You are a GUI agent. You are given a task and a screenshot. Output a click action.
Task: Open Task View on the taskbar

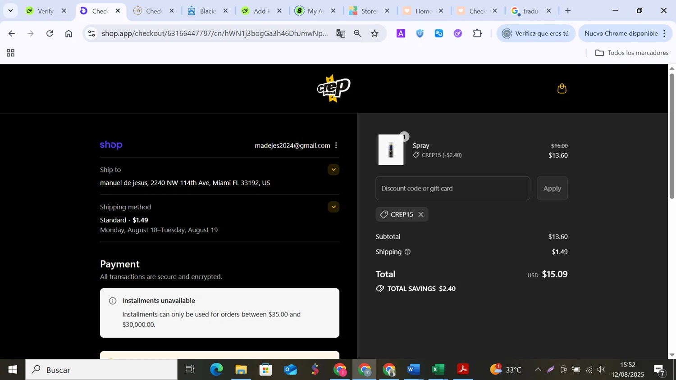click(190, 370)
